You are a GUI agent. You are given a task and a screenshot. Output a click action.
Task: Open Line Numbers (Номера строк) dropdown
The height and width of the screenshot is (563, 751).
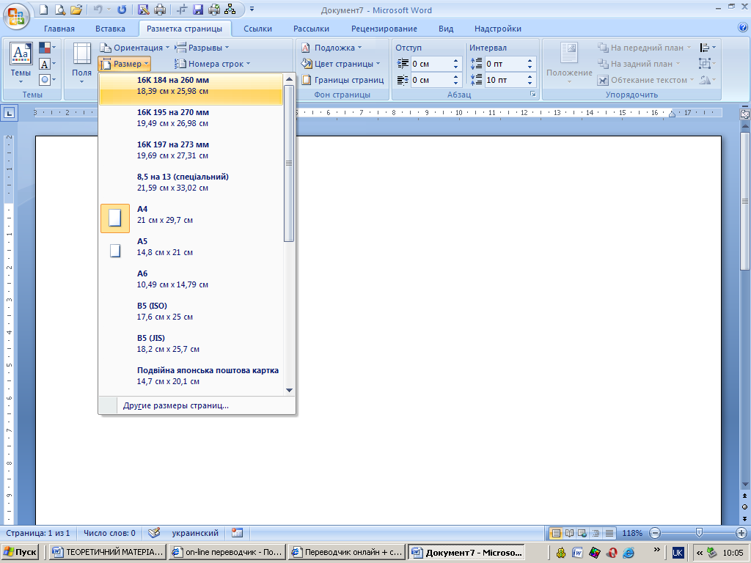point(213,64)
